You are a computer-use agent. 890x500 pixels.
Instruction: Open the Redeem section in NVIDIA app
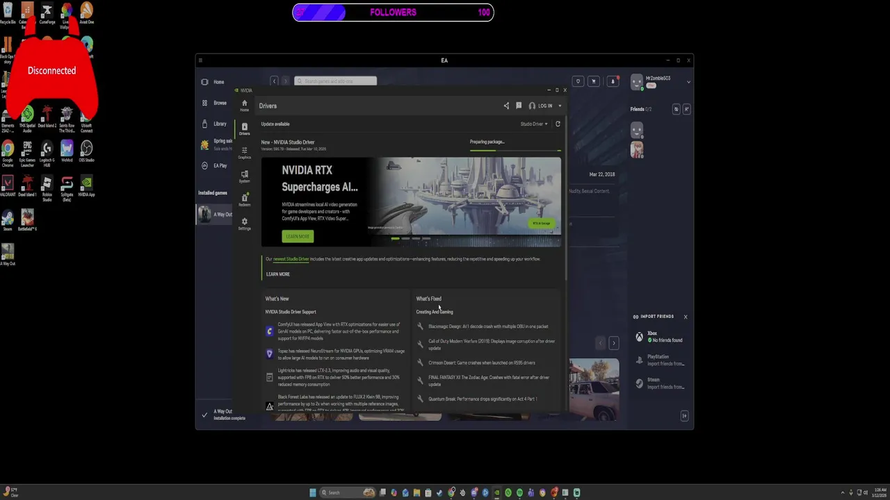coord(244,200)
